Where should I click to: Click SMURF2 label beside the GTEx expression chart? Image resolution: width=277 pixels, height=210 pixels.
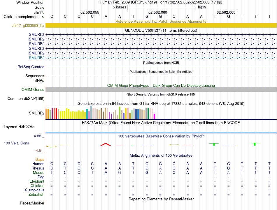point(36,113)
